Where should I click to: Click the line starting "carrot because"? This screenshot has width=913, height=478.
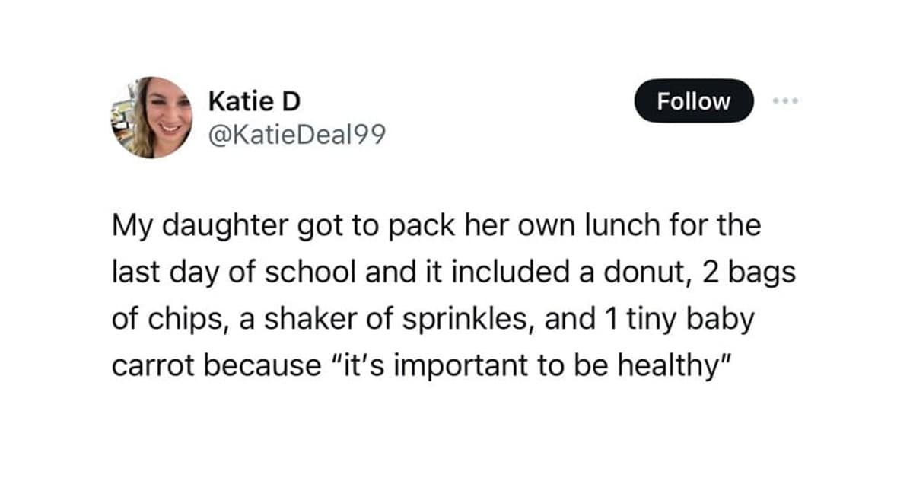422,364
